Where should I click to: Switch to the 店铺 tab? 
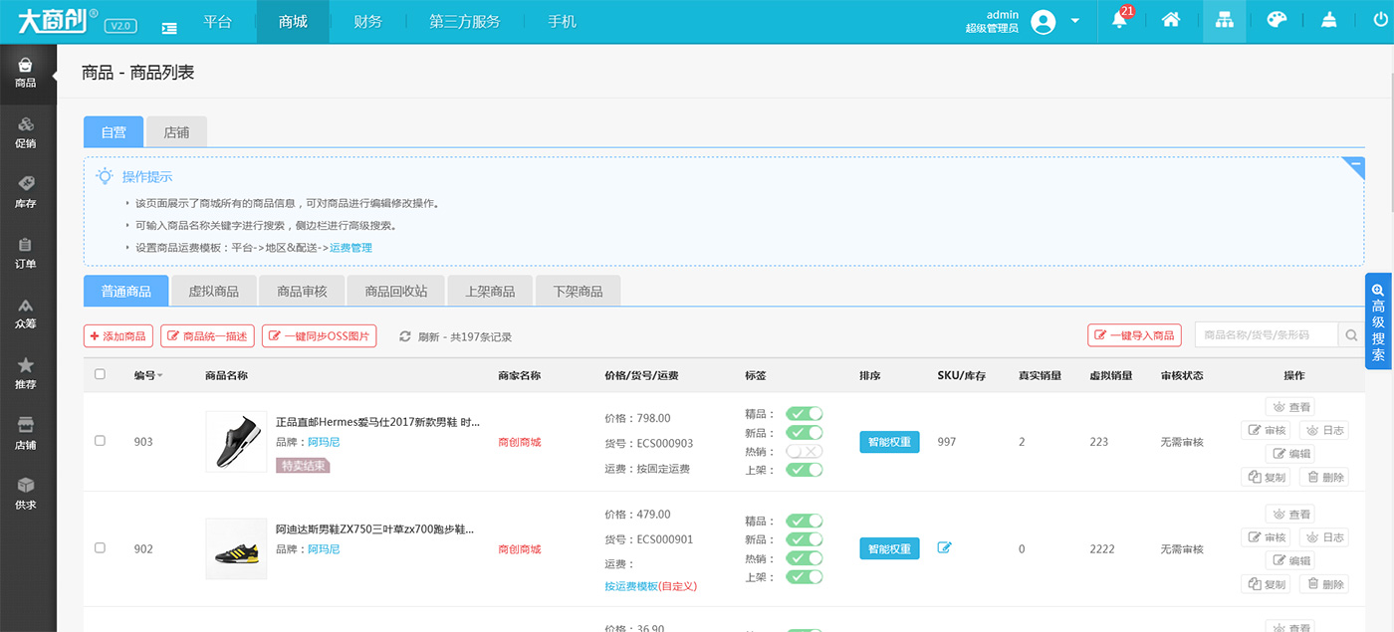click(x=176, y=130)
